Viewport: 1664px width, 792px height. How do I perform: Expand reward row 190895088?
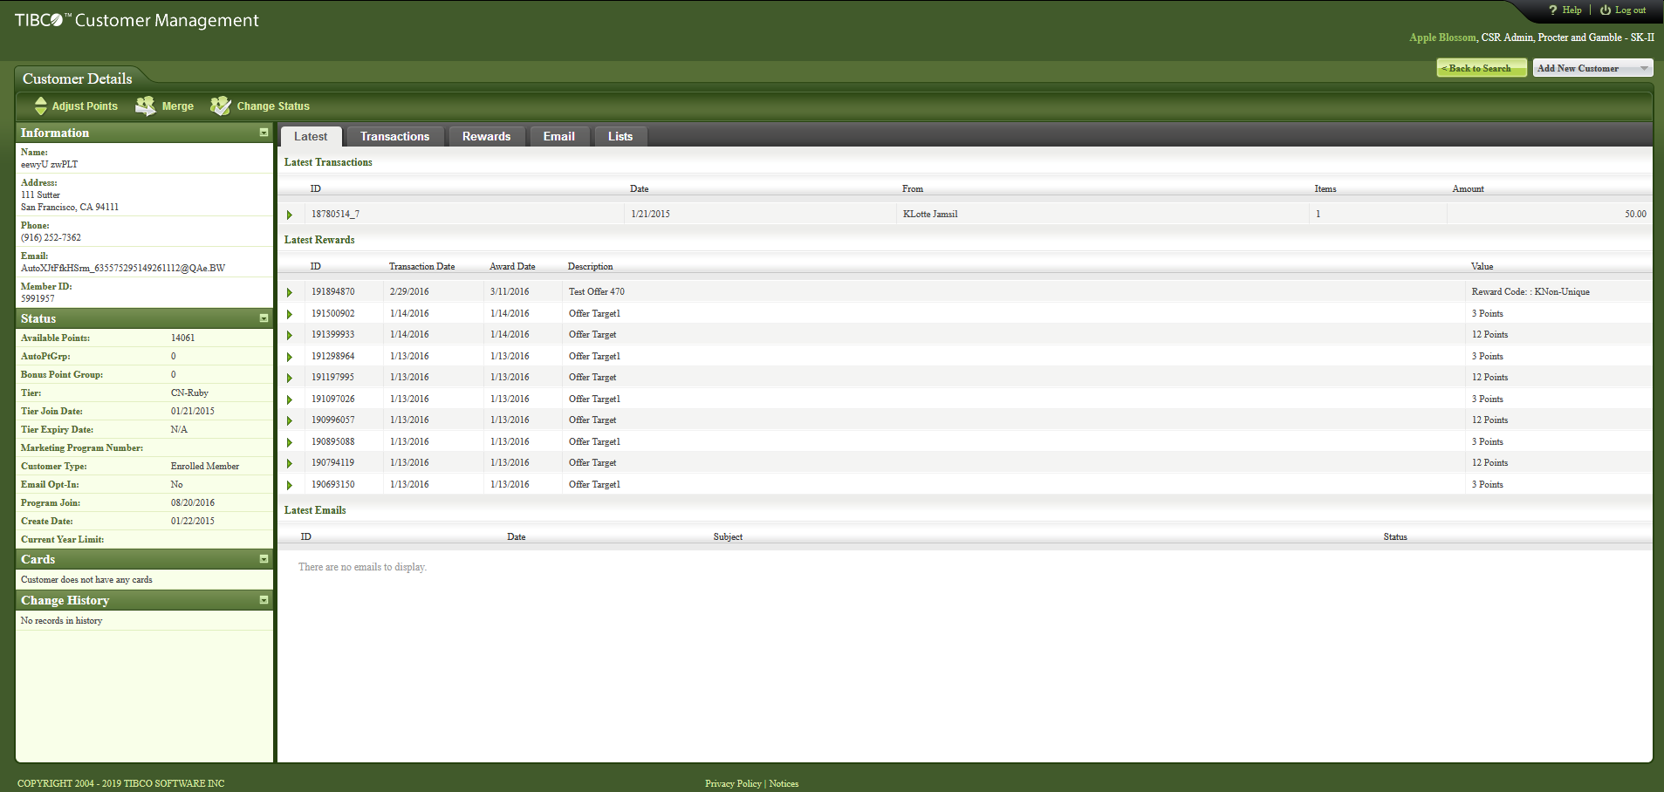click(290, 442)
